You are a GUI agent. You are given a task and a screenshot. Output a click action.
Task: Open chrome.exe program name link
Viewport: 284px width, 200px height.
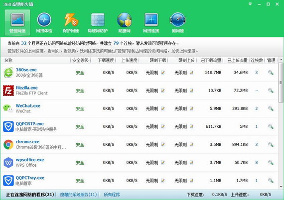(x=27, y=142)
